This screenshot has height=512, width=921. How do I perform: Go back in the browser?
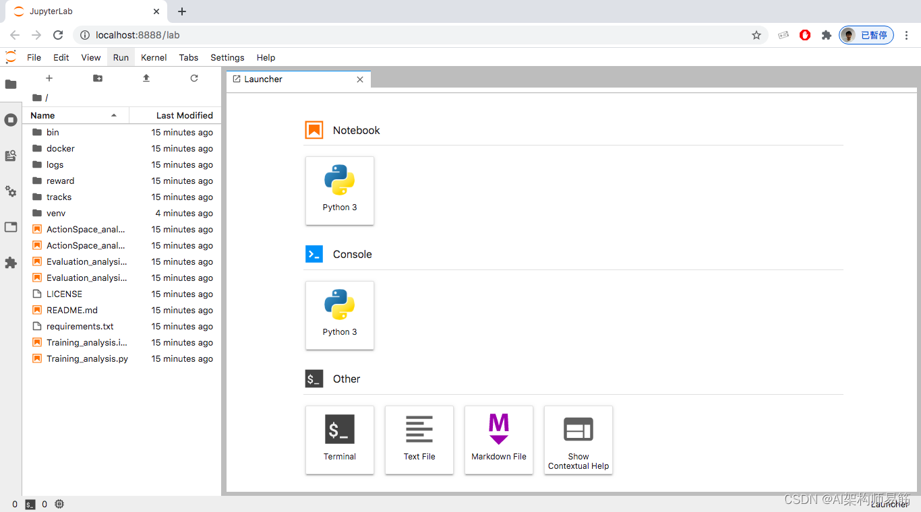tap(15, 35)
